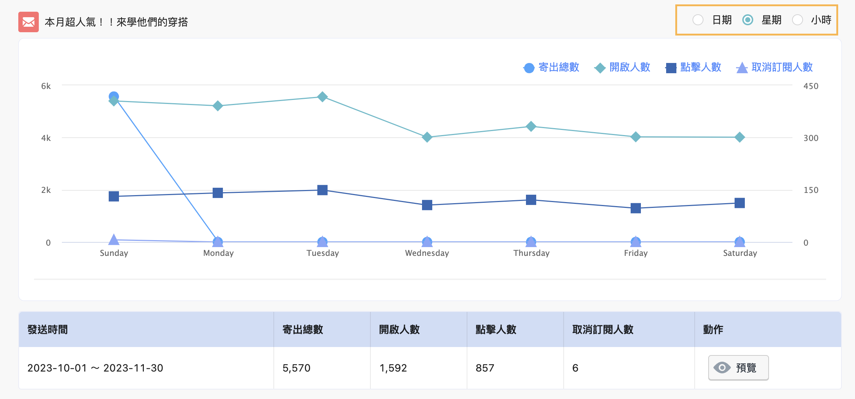Viewport: 855px width, 399px height.
Task: Click the 預覽 preview button
Action: coord(738,368)
